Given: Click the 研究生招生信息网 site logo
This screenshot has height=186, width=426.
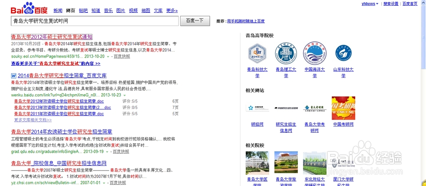Looking at the screenshot, I should [x=286, y=108].
